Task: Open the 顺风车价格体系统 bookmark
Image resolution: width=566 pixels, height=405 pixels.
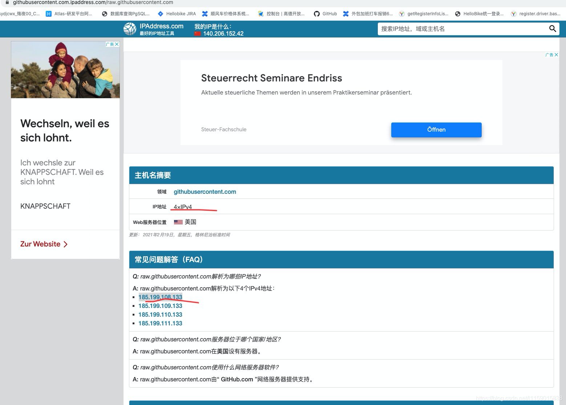Action: pyautogui.click(x=226, y=14)
